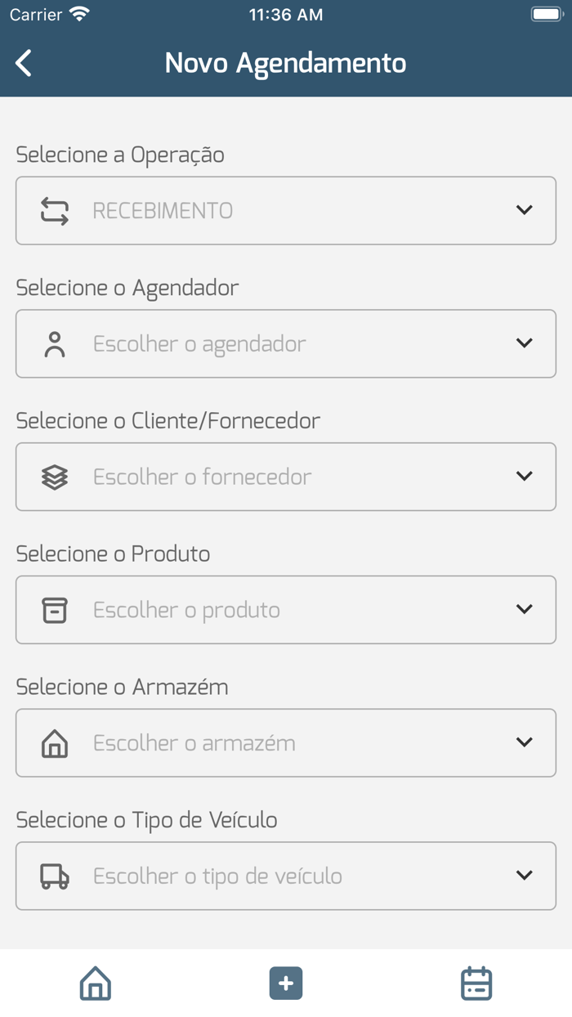Open the calendar icon in the bottom bar
Image resolution: width=572 pixels, height=1017 pixels.
476,983
